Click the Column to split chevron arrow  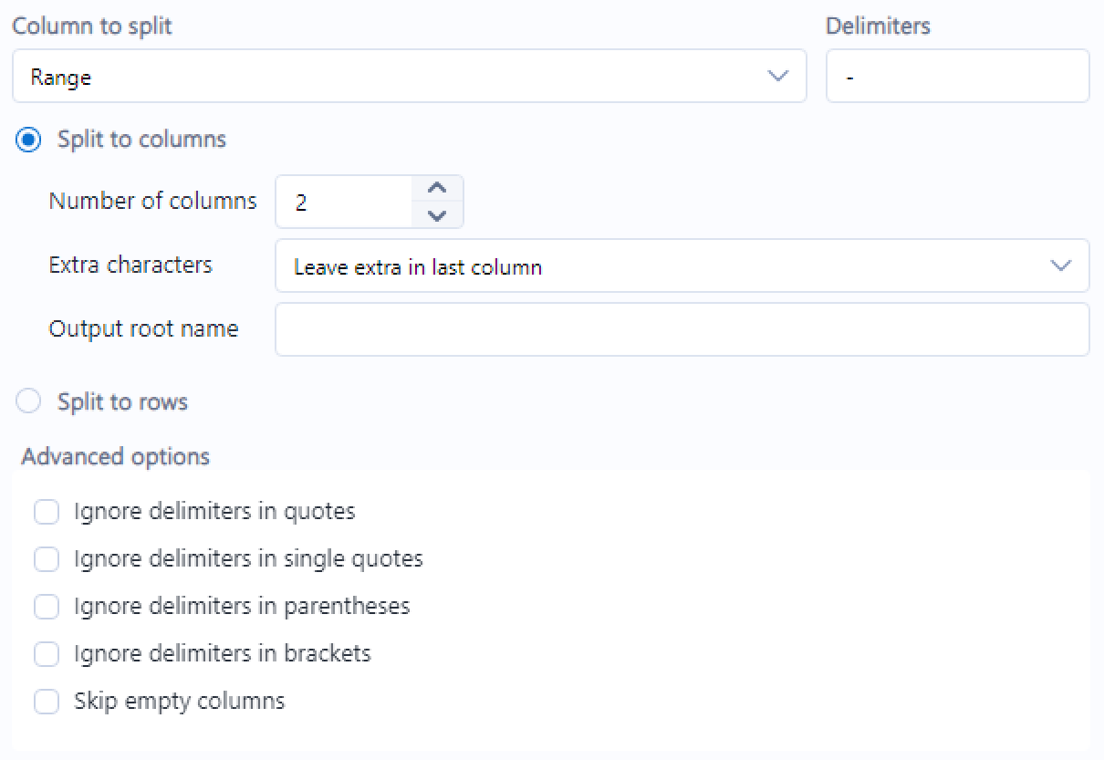tap(778, 77)
